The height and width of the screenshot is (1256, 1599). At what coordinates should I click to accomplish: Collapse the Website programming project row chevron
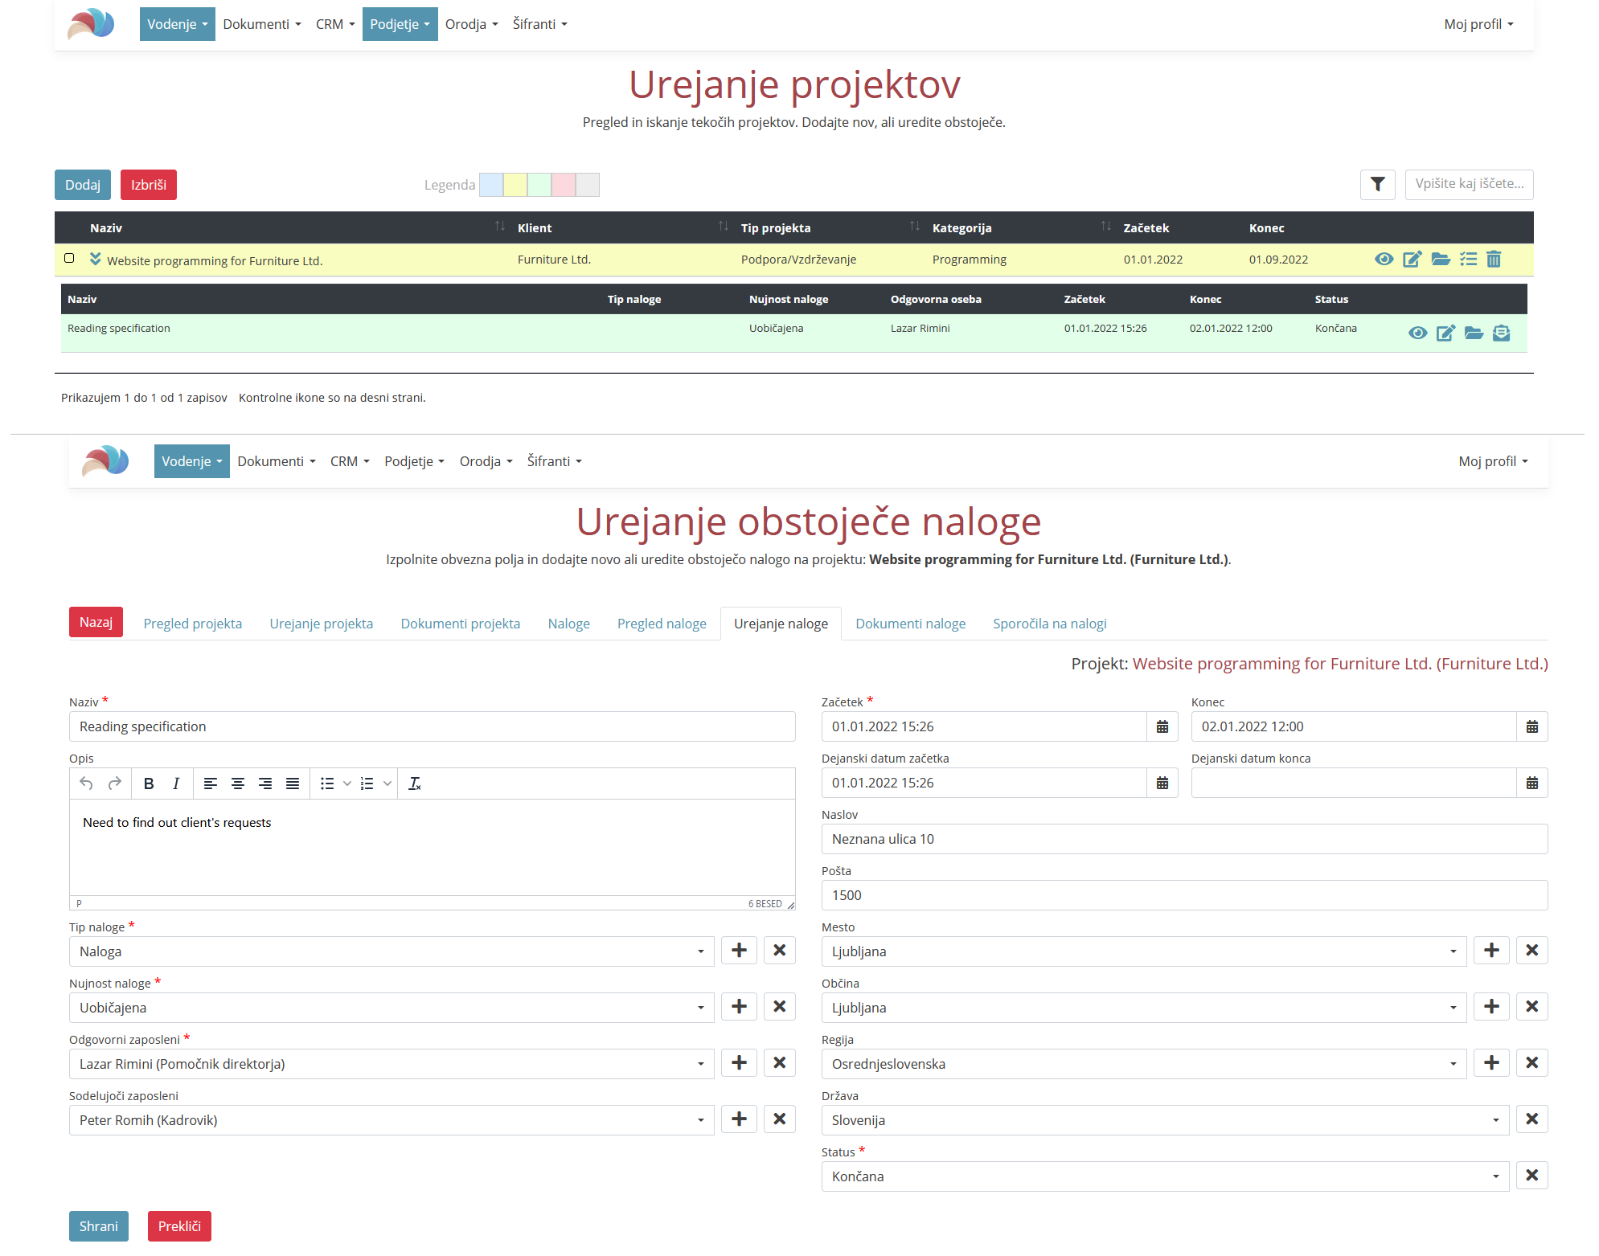96,259
